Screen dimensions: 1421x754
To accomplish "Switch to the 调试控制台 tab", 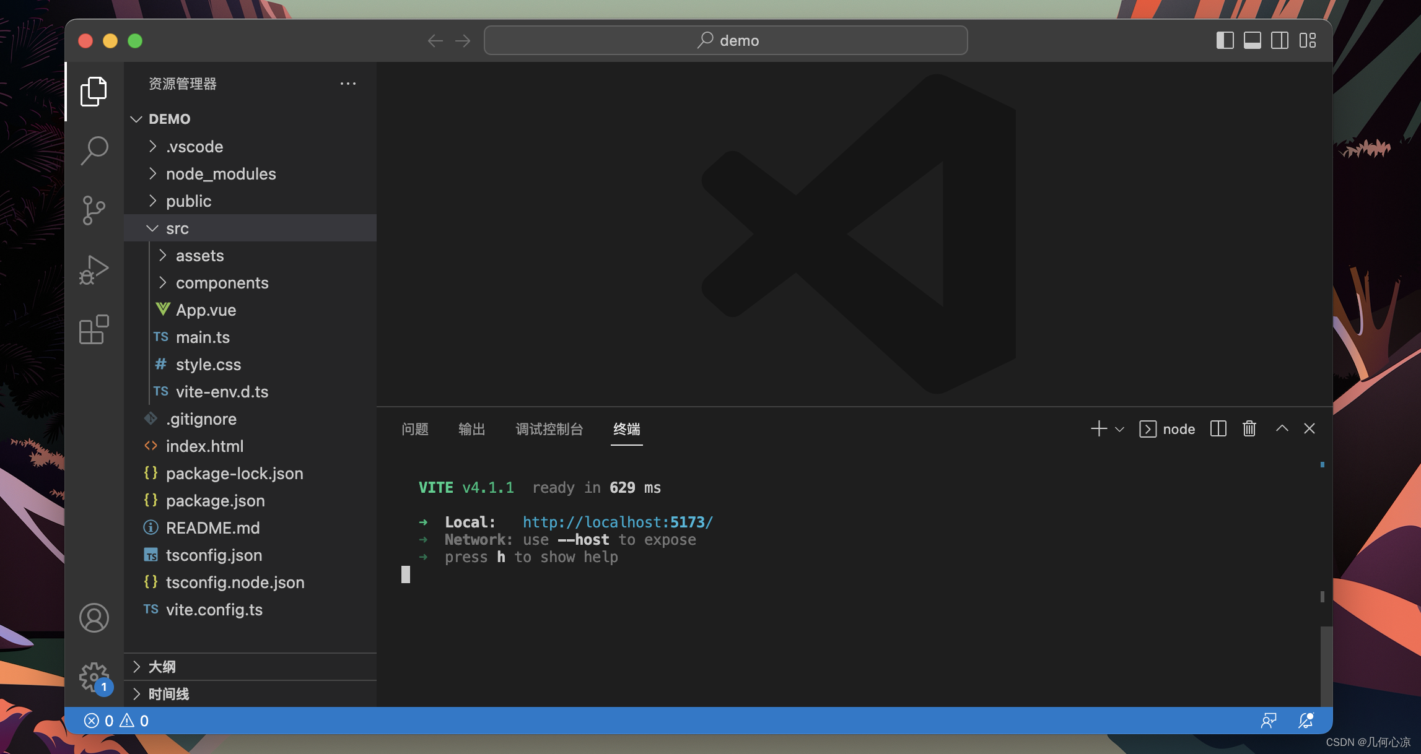I will pos(549,429).
